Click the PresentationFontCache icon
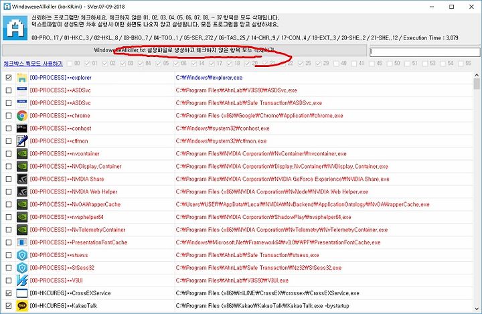The height and width of the screenshot is (314, 482). pyautogui.click(x=22, y=242)
